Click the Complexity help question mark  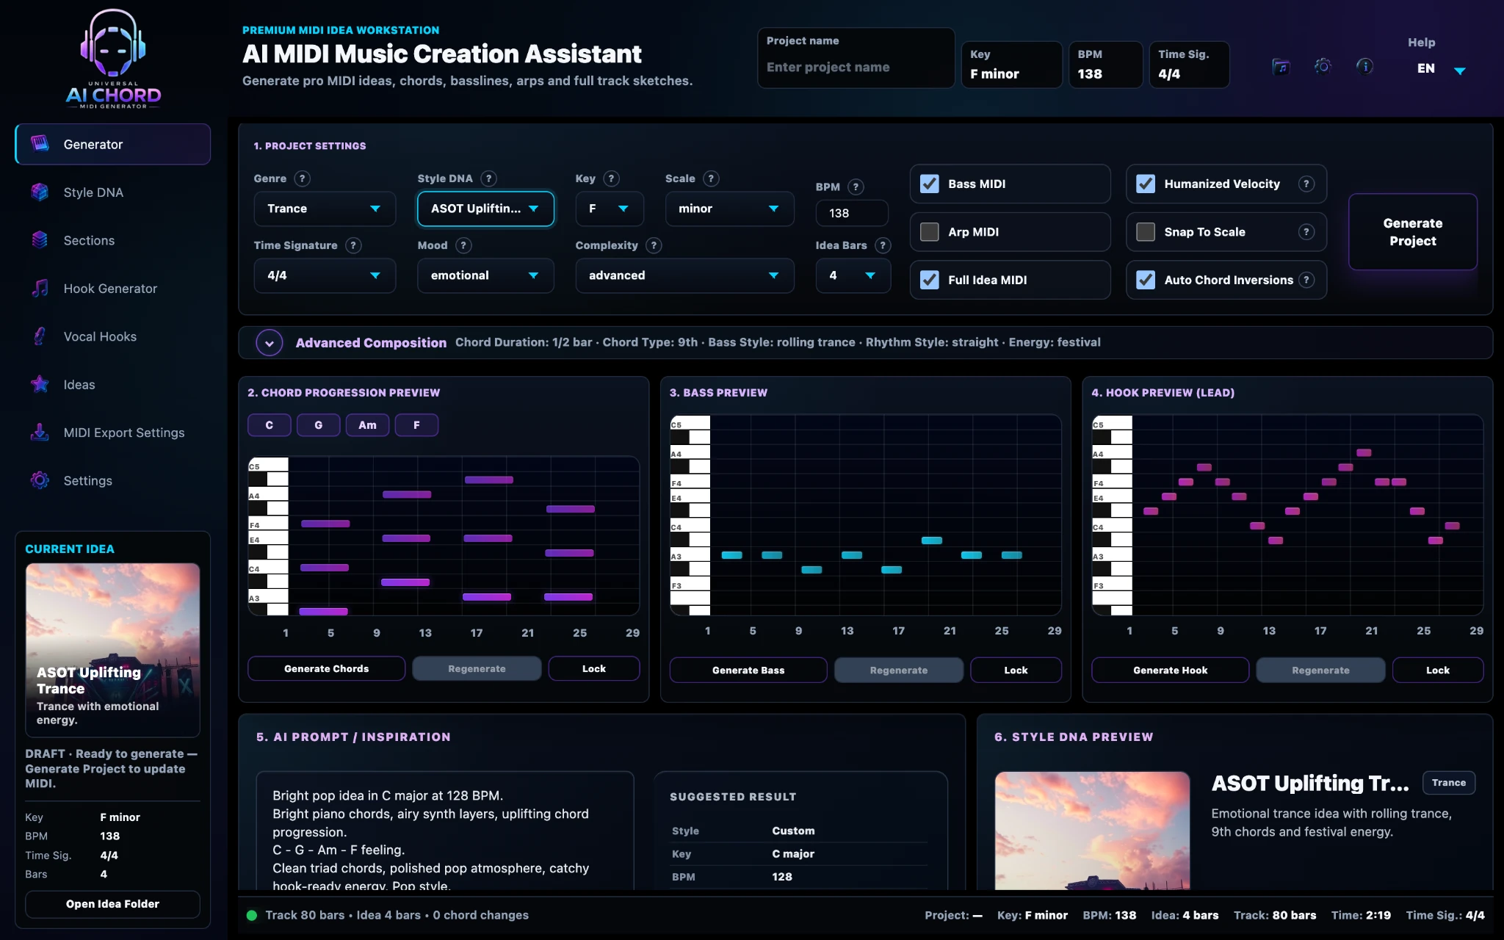[654, 245]
